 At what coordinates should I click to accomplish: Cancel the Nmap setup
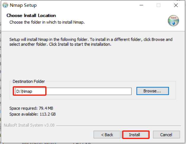click(166, 135)
